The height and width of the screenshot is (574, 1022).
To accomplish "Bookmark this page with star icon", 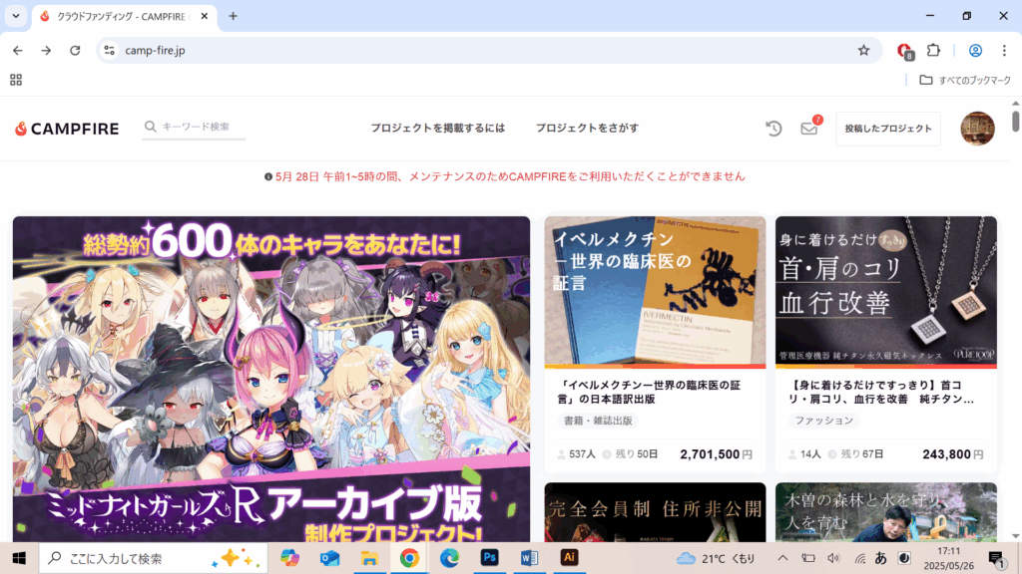I will coord(863,50).
